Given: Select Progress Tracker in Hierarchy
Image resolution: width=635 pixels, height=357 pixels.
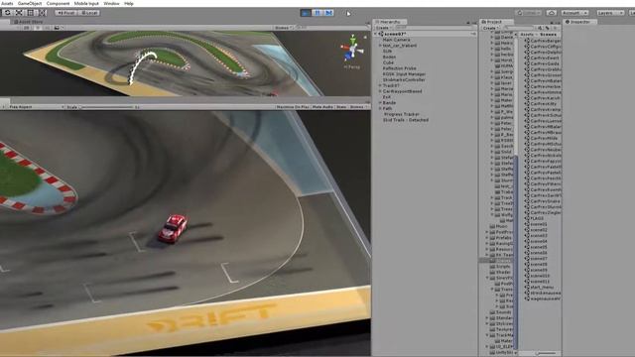Looking at the screenshot, I should (401, 114).
